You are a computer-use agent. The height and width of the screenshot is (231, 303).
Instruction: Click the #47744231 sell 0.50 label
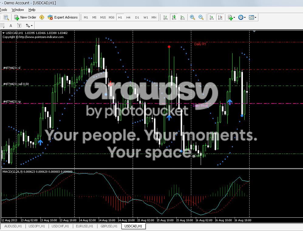(16, 84)
